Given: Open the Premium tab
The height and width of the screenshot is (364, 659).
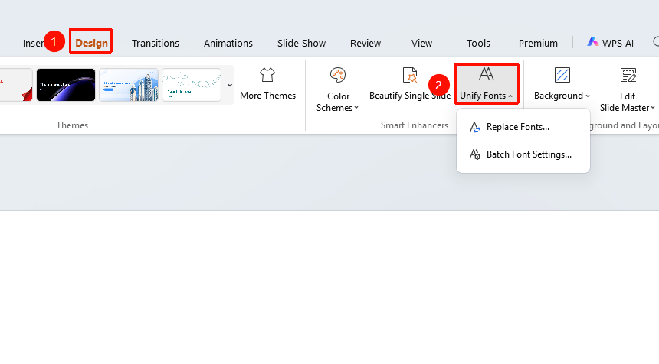Looking at the screenshot, I should [x=538, y=43].
